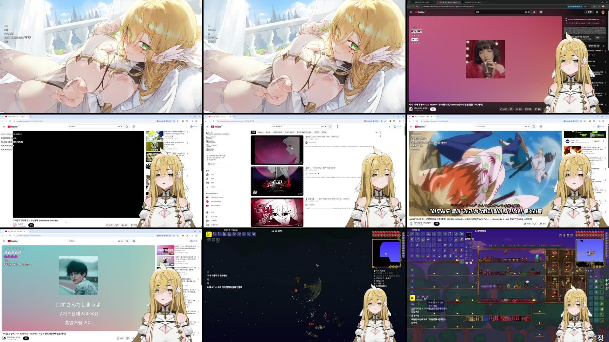Open Settings from the YouTube sidebar gear

(x=207, y=212)
